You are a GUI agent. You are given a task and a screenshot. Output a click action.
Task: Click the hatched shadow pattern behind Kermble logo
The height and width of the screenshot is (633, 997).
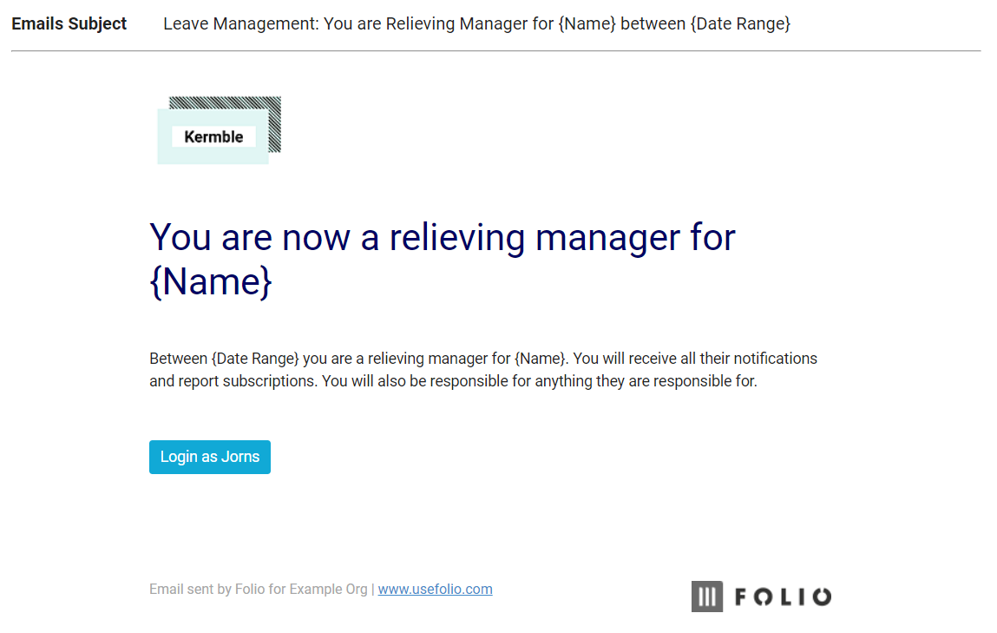[x=225, y=102]
